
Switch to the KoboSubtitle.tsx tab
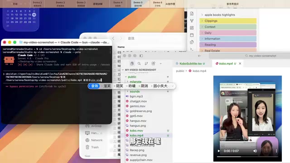coord(190,63)
